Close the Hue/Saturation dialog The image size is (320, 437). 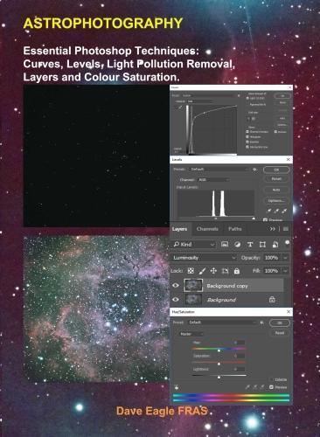click(289, 312)
